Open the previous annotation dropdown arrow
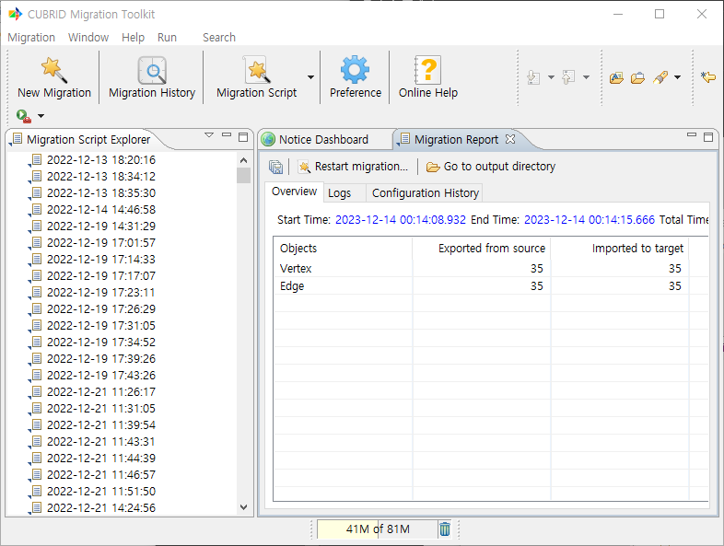 pyautogui.click(x=587, y=77)
